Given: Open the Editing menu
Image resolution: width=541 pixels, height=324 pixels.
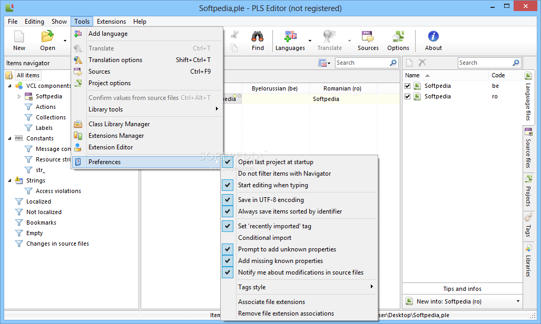Looking at the screenshot, I should pos(34,22).
